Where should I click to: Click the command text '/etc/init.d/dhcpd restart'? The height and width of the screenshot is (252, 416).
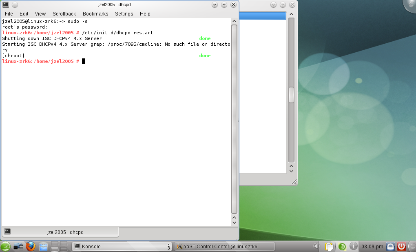117,33
